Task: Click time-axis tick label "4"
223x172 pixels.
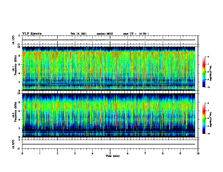Action: point(93,153)
